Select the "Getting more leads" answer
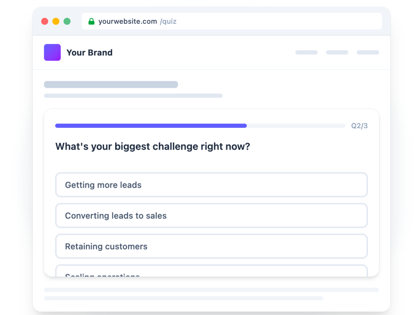The width and height of the screenshot is (414, 315). click(211, 185)
